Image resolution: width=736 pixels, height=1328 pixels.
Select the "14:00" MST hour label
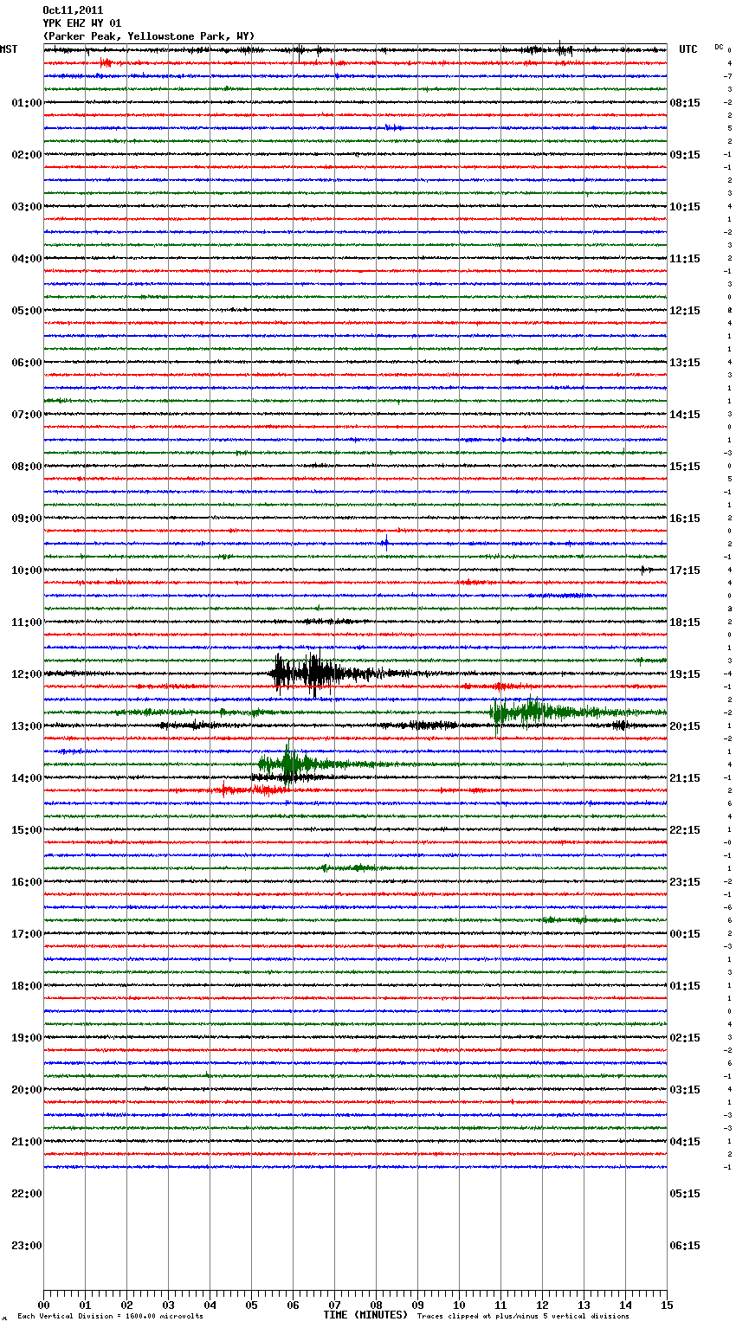tap(27, 778)
